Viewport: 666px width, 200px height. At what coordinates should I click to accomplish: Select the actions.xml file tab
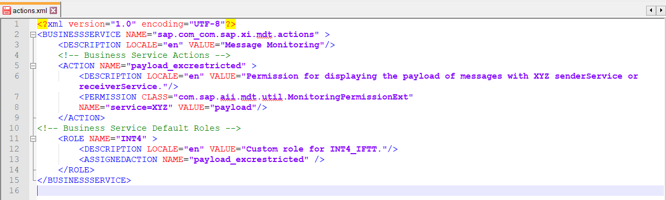click(30, 10)
